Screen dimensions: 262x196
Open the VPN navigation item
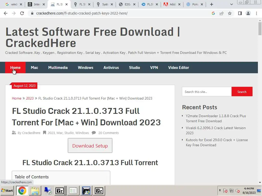[x=154, y=67]
